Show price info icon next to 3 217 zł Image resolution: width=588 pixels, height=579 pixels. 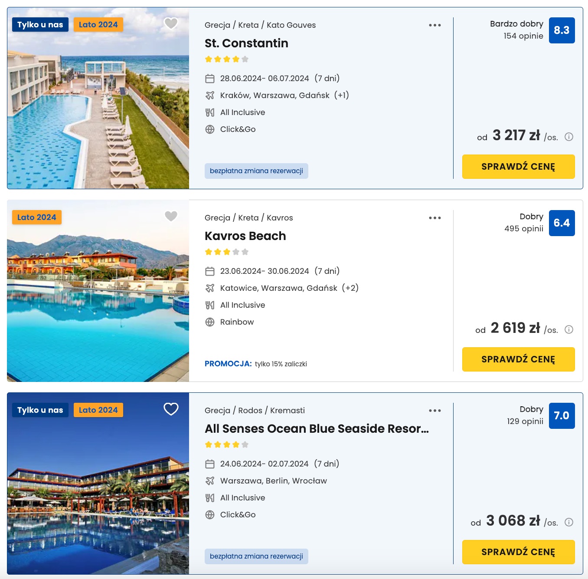[x=569, y=137]
